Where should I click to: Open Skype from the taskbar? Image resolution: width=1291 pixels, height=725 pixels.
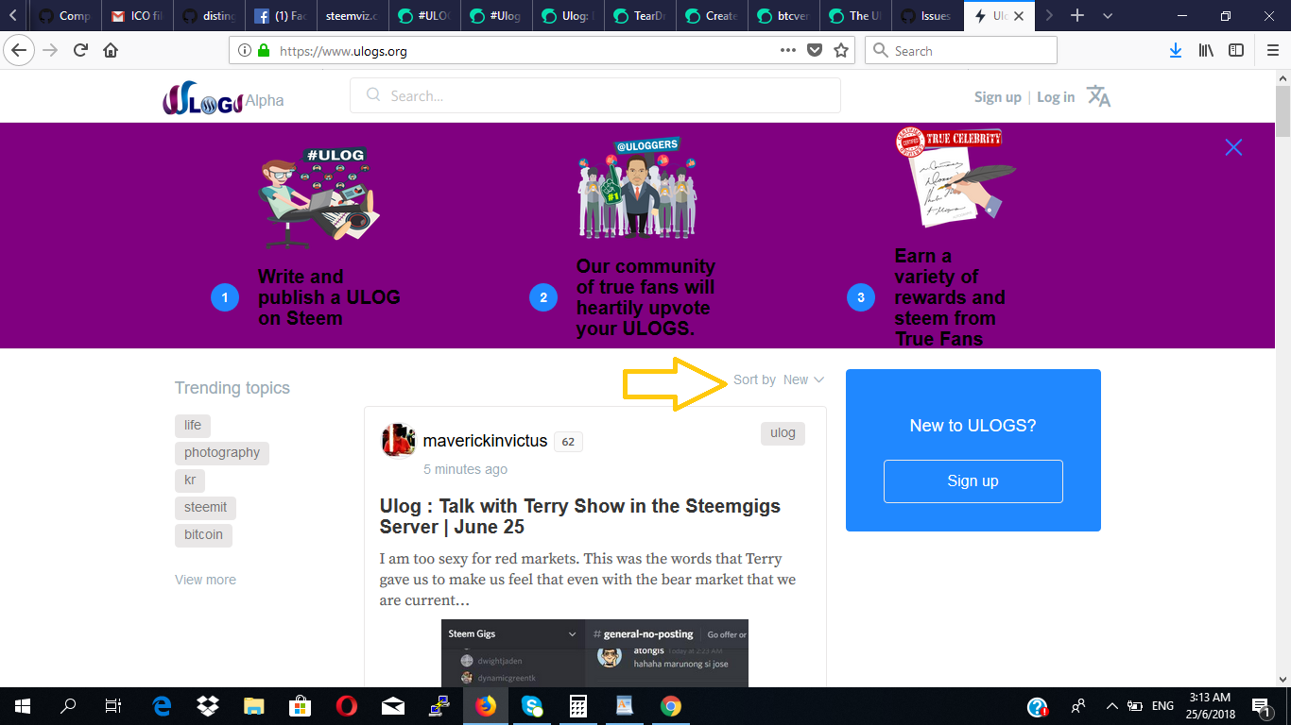tap(532, 706)
